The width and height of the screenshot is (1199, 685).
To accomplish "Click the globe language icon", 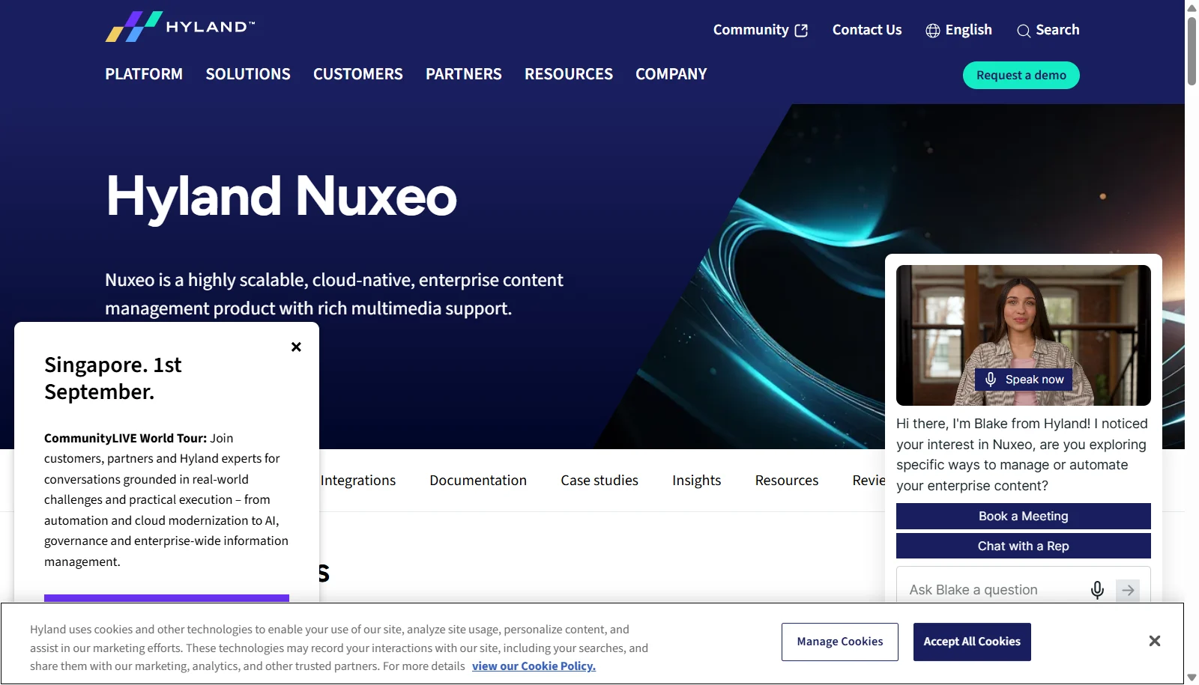I will pyautogui.click(x=932, y=31).
